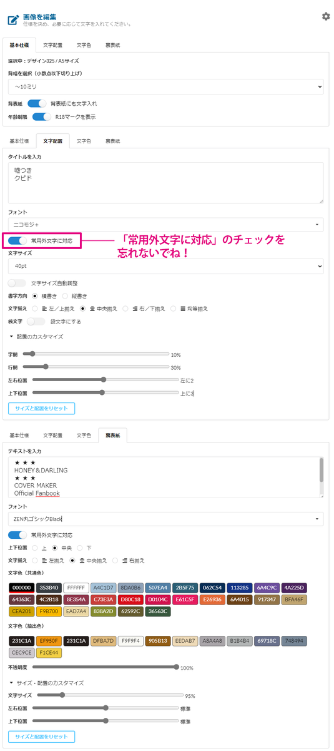Open the font dropdown showing ZEN丸ゴシックBlack
This screenshot has height=751, width=334.
(166, 519)
